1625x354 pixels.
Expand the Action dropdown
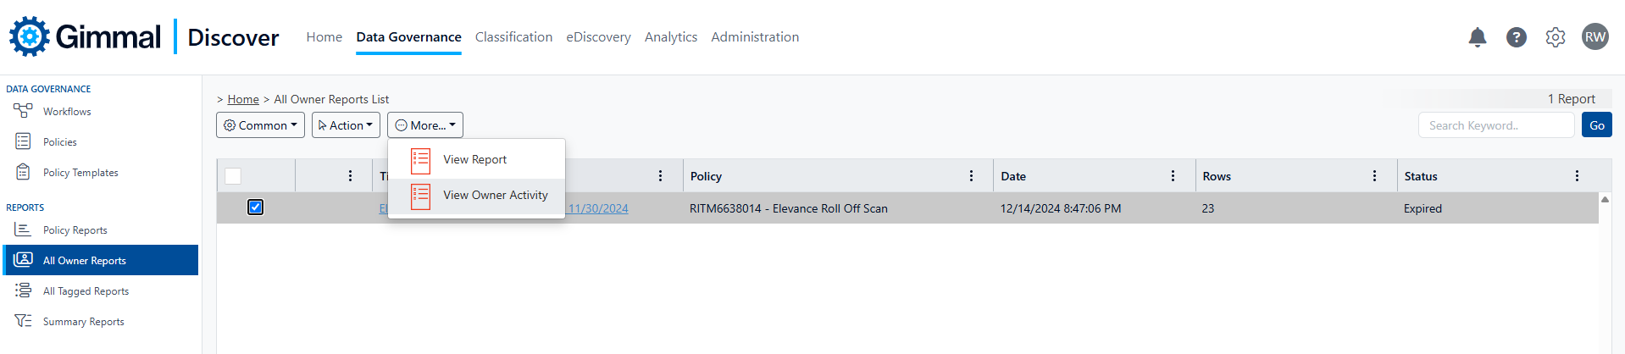click(346, 125)
